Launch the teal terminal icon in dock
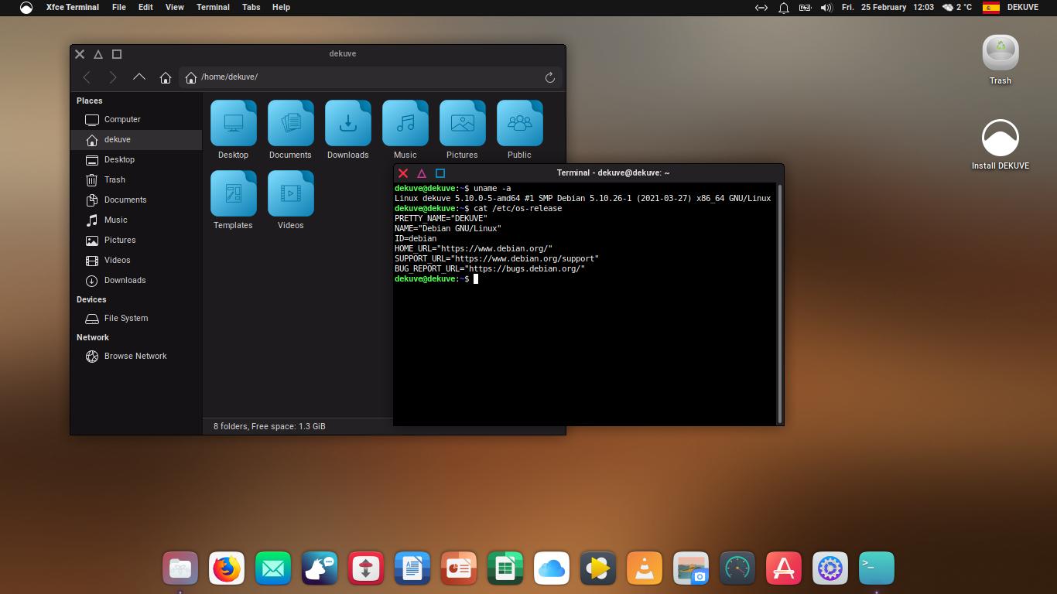Screen dimensions: 1057x594 (877, 569)
